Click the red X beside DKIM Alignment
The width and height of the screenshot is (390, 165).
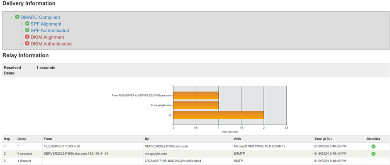point(27,37)
